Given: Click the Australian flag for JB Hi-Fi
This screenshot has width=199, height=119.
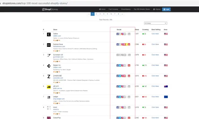Looking at the screenshot, I should tap(166, 86).
